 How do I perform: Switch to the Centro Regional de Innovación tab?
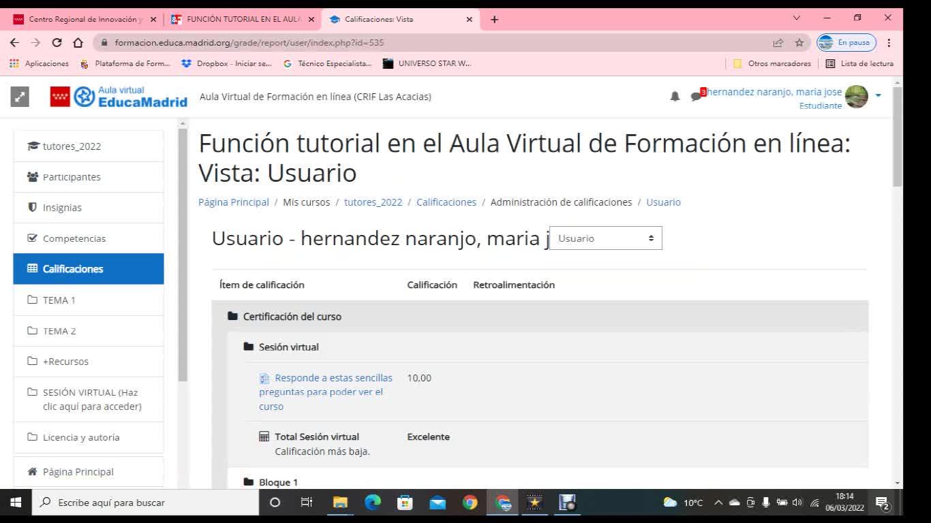[85, 19]
